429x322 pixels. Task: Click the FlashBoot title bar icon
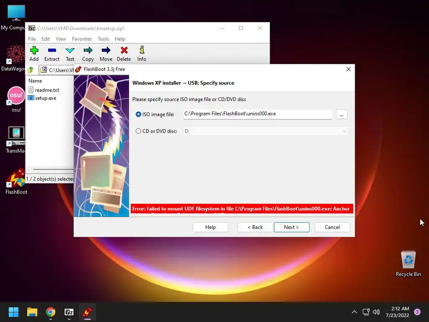78,69
